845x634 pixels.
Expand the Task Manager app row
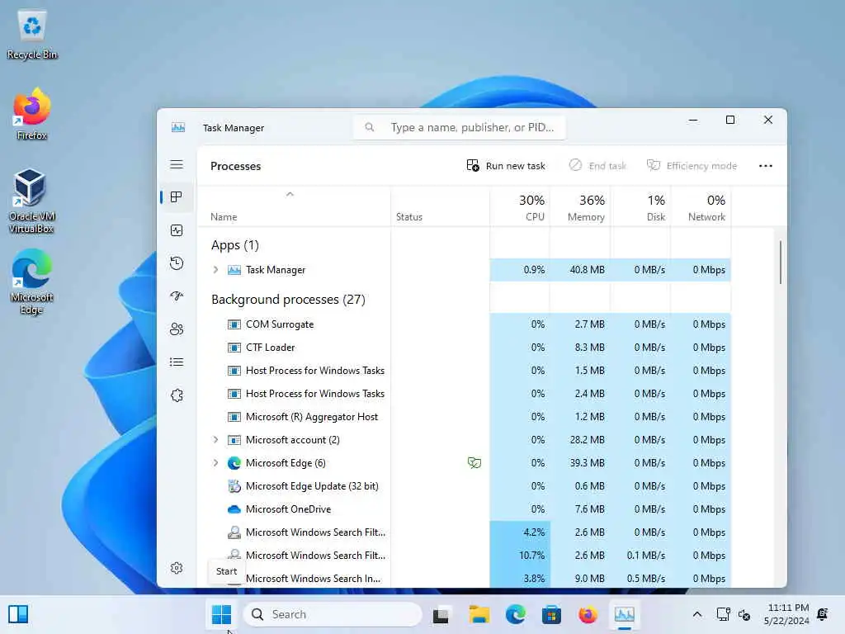pos(215,270)
